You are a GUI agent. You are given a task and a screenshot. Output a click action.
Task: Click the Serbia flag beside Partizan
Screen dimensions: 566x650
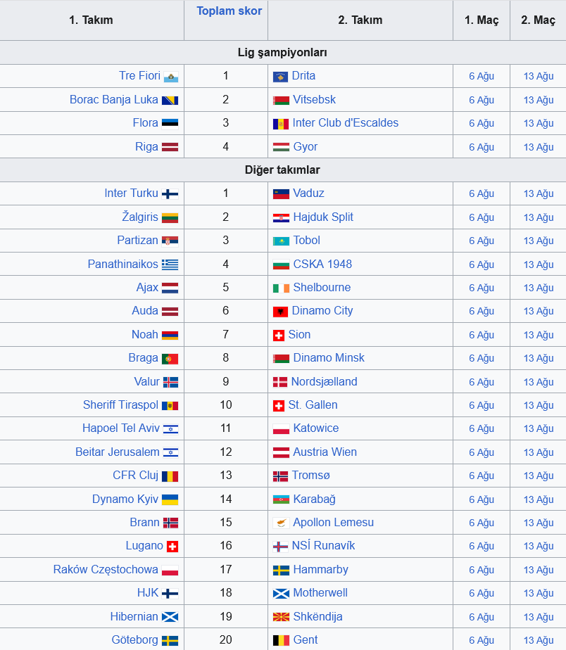170,241
